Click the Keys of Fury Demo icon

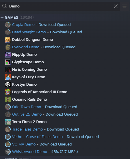point(8,77)
